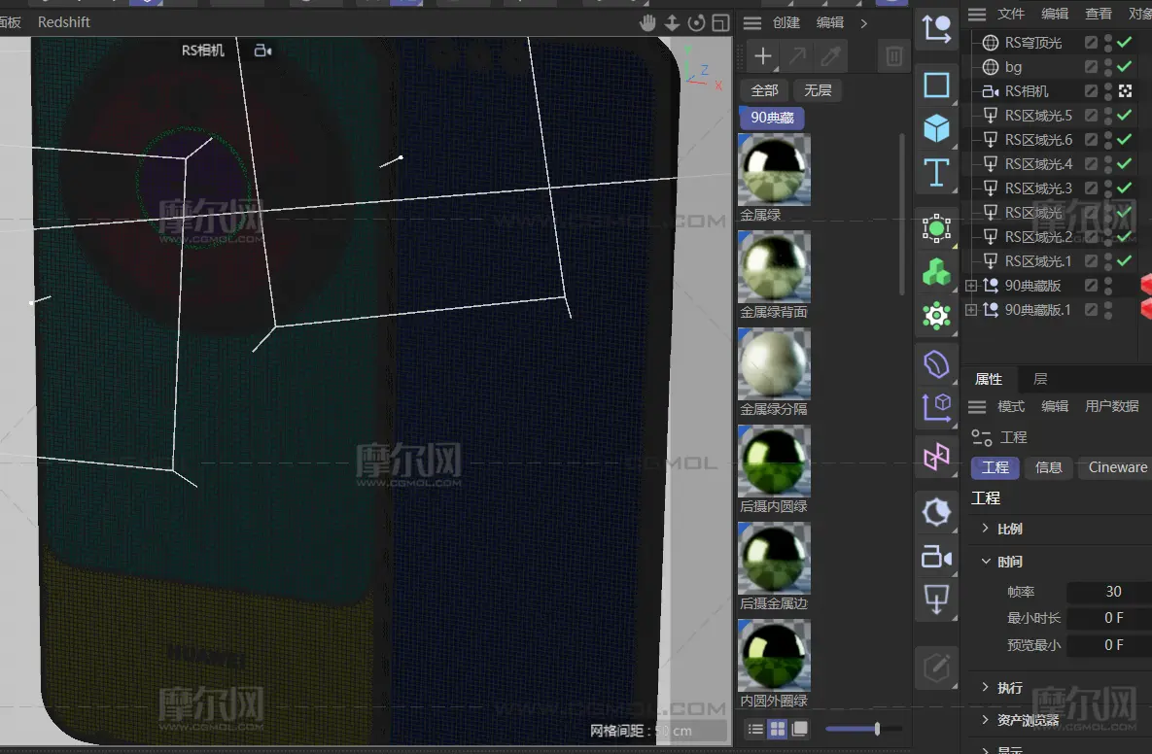Open the 层 attributes tab
Viewport: 1152px width, 754px height.
pos(1040,379)
